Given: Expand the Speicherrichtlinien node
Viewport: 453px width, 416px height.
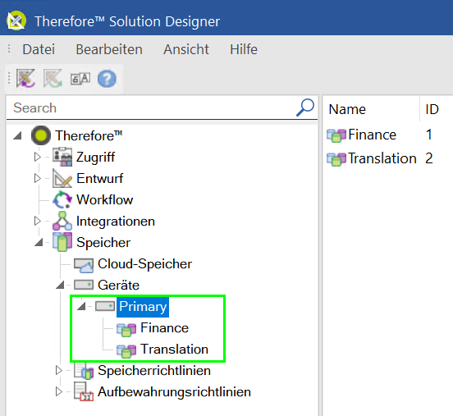Looking at the screenshot, I should [x=58, y=370].
